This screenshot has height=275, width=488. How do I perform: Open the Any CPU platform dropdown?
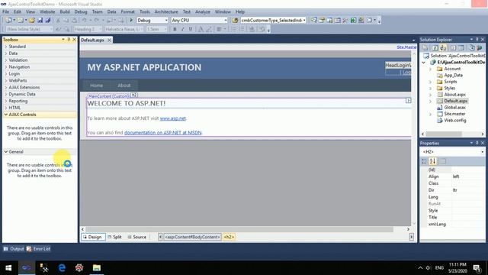226,21
